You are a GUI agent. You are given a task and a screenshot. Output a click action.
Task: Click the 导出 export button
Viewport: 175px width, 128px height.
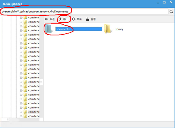point(63,19)
